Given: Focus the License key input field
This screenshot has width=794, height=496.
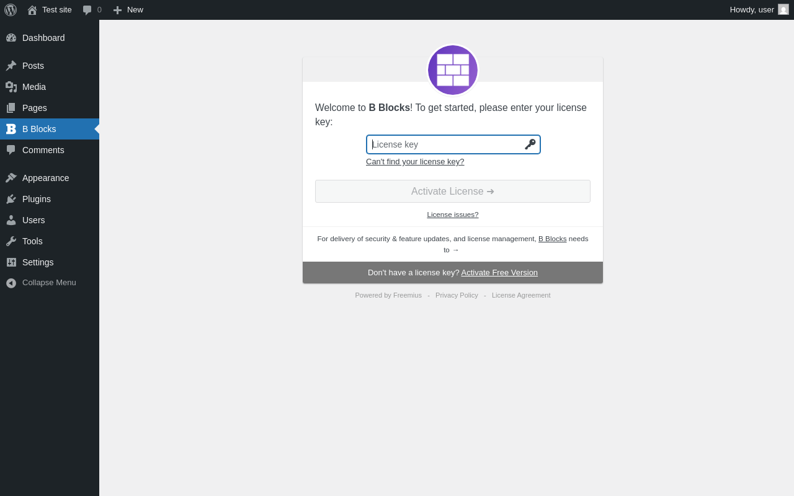Looking at the screenshot, I should 453,144.
